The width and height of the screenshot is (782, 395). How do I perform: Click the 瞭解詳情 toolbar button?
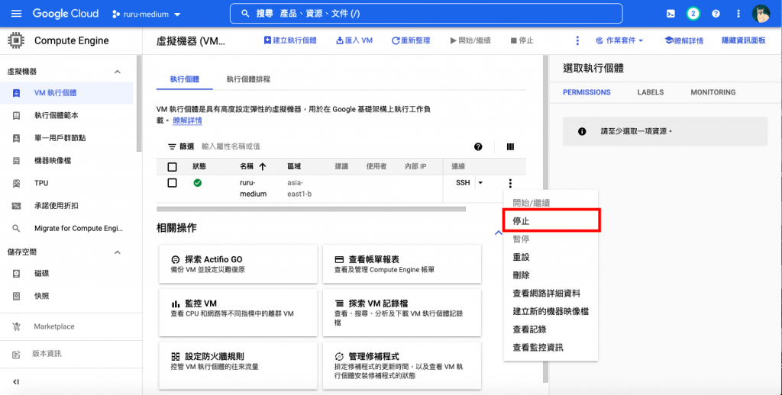(x=683, y=40)
